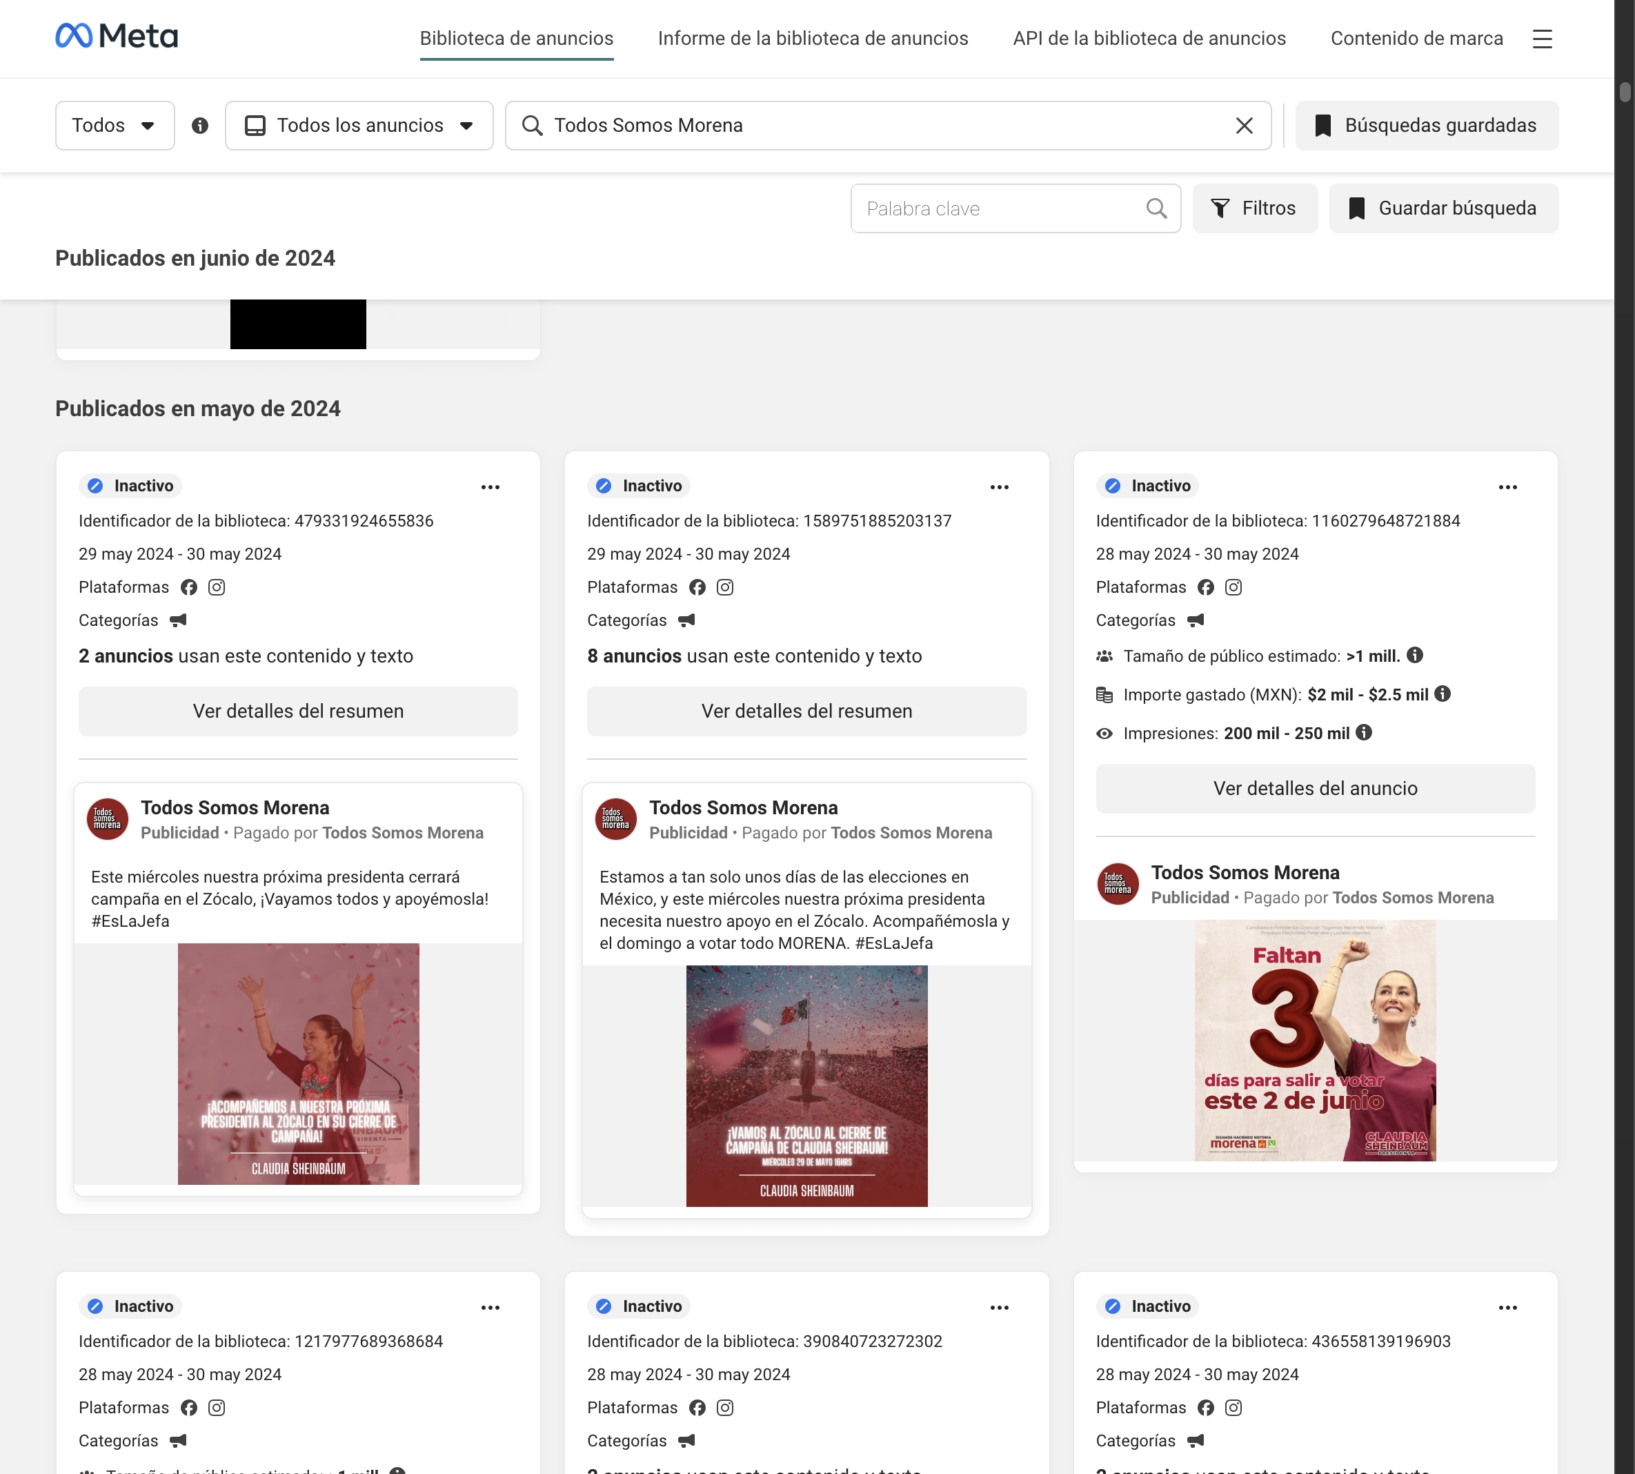Expand the Todos los anuncios dropdown
The width and height of the screenshot is (1635, 1474).
(x=359, y=126)
